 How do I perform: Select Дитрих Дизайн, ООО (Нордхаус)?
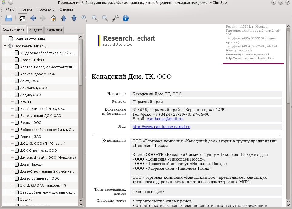pos(48,158)
